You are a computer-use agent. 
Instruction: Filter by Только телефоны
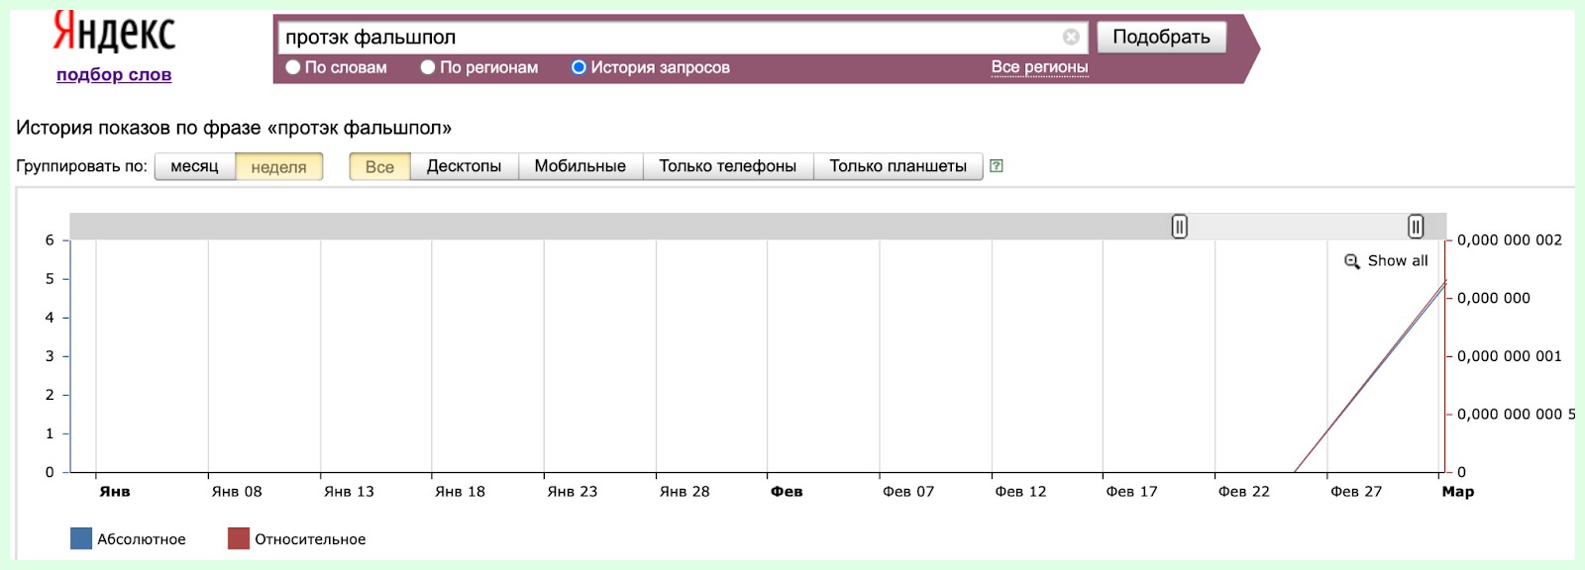[x=727, y=166]
